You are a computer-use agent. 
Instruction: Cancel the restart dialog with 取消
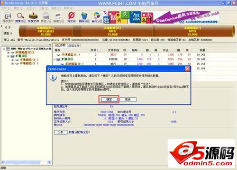[128, 100]
